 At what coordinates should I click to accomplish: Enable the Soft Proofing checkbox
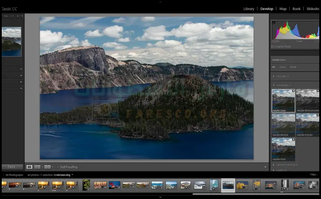[x=57, y=167]
